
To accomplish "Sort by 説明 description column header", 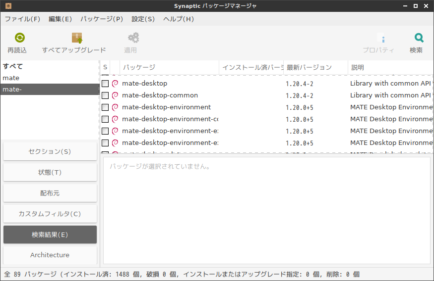I will tap(391, 67).
